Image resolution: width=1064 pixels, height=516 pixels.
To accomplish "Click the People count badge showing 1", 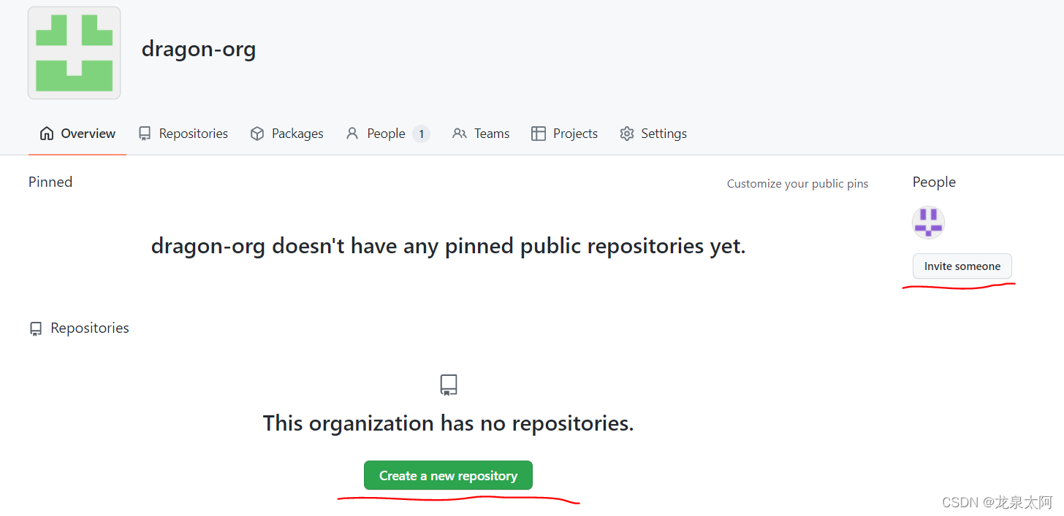I will pos(421,134).
